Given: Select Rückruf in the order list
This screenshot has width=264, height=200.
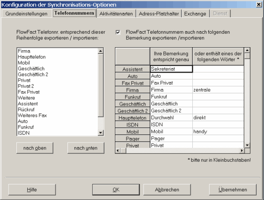Looking at the screenshot, I should pyautogui.click(x=58, y=110).
